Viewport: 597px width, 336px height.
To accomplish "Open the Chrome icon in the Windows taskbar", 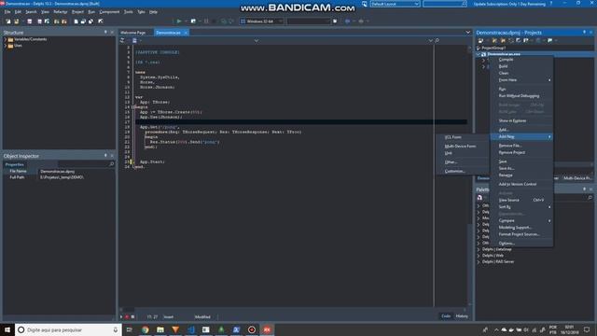I will click(146, 329).
